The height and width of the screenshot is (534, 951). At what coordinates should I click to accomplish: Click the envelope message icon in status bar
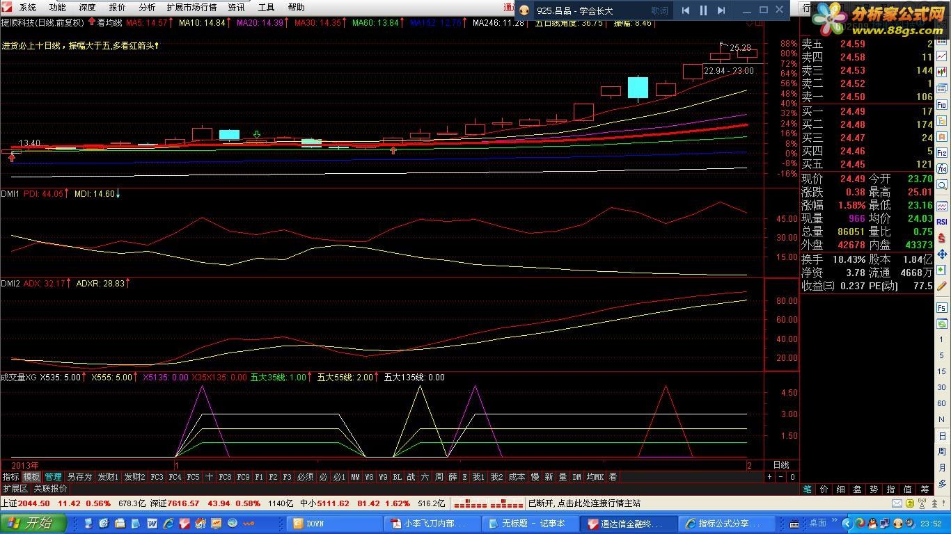(x=898, y=503)
